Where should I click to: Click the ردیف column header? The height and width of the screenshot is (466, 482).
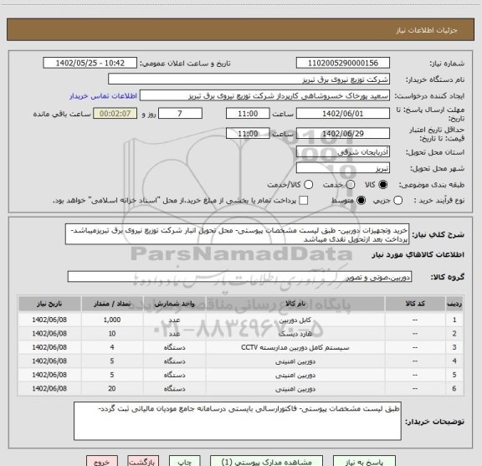[454, 304]
